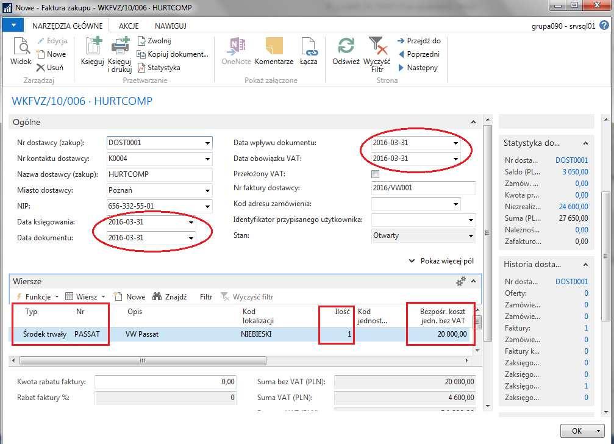Click Nazwa dostawcy (zakup) field
This screenshot has width=614, height=444.
(x=159, y=174)
